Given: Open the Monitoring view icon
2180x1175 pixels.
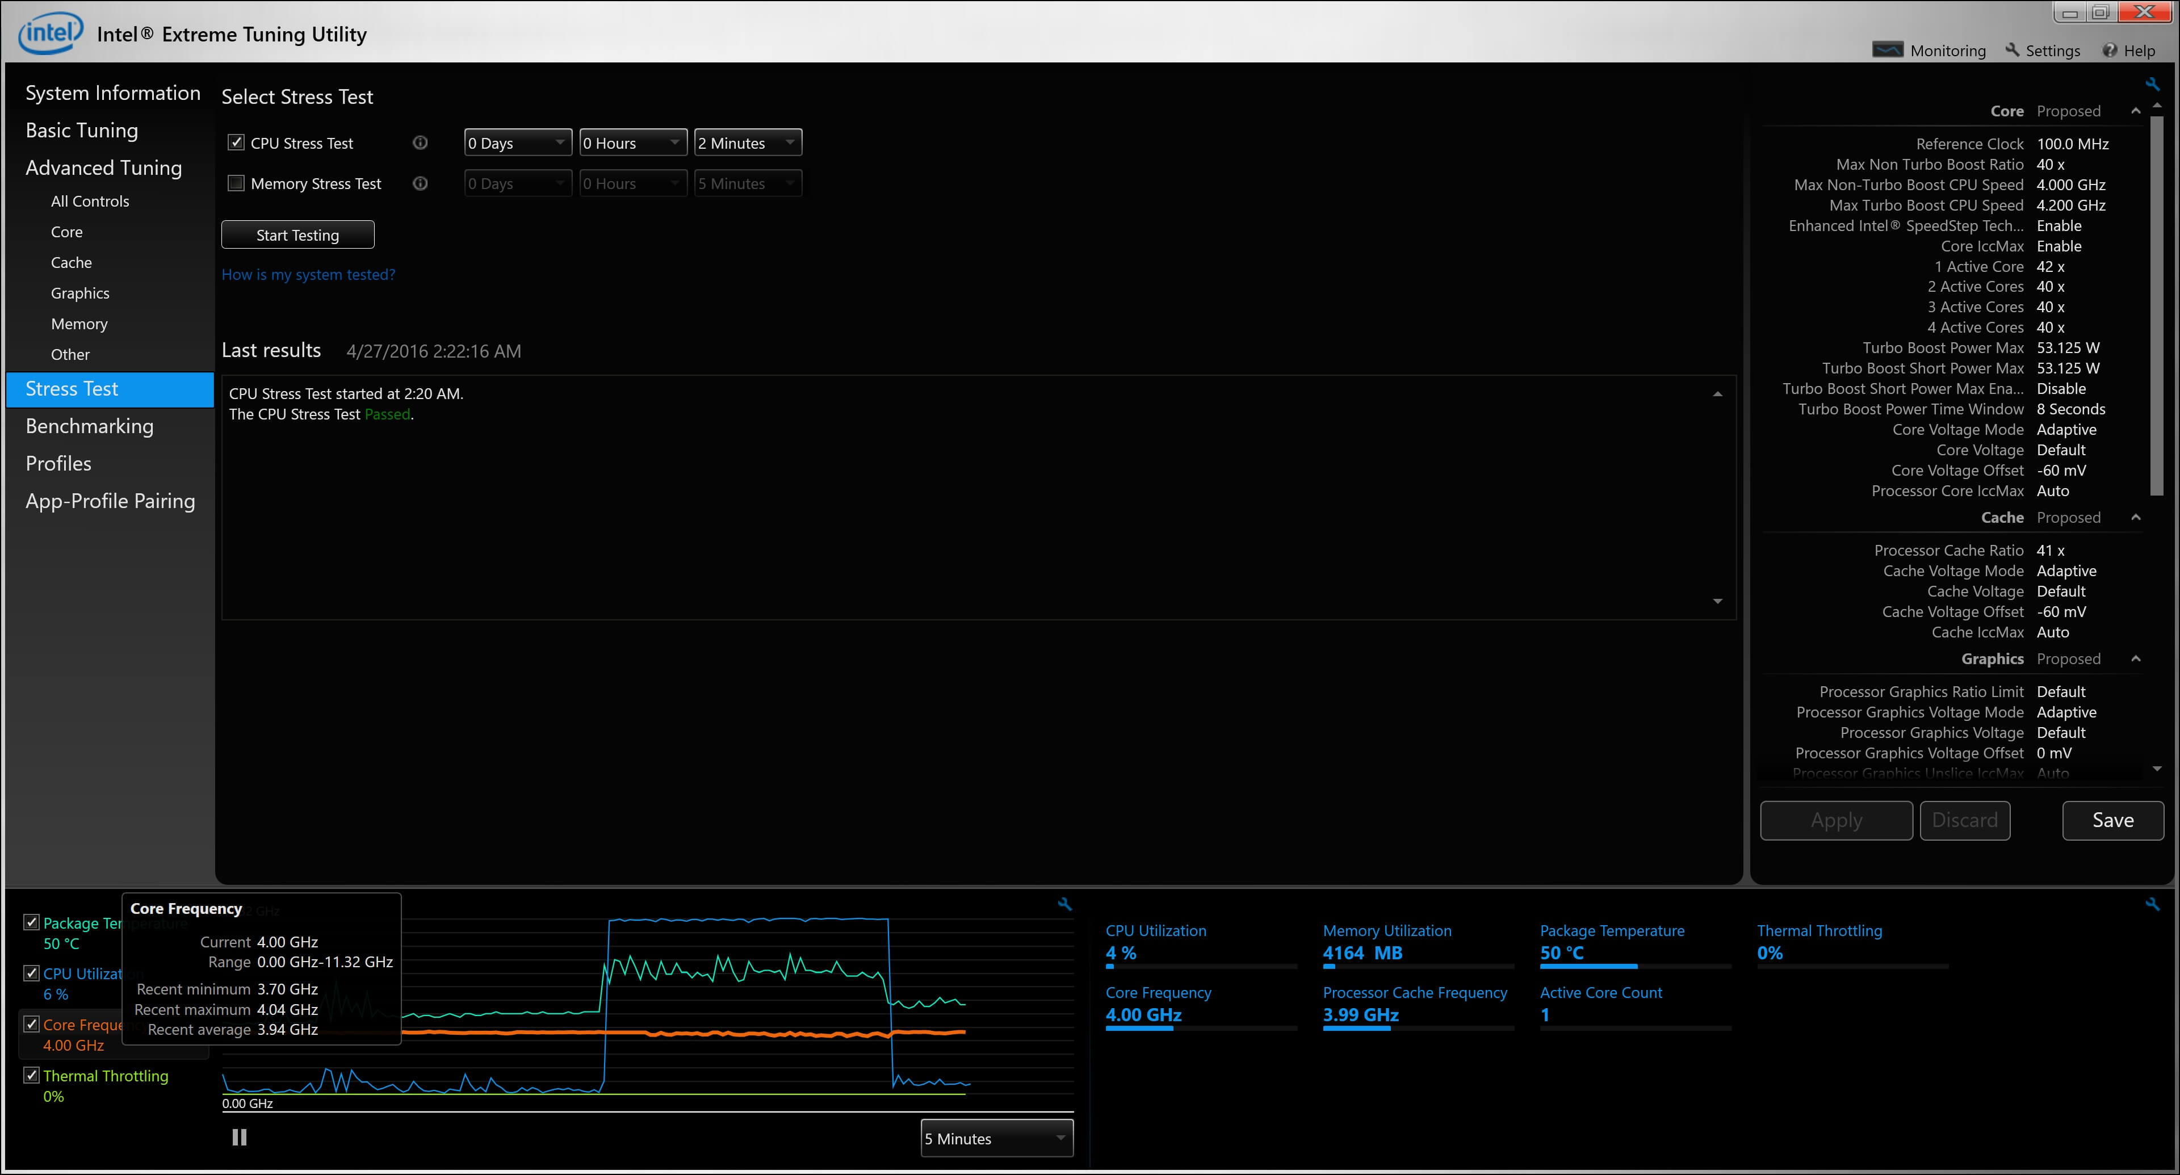Looking at the screenshot, I should [x=1887, y=50].
